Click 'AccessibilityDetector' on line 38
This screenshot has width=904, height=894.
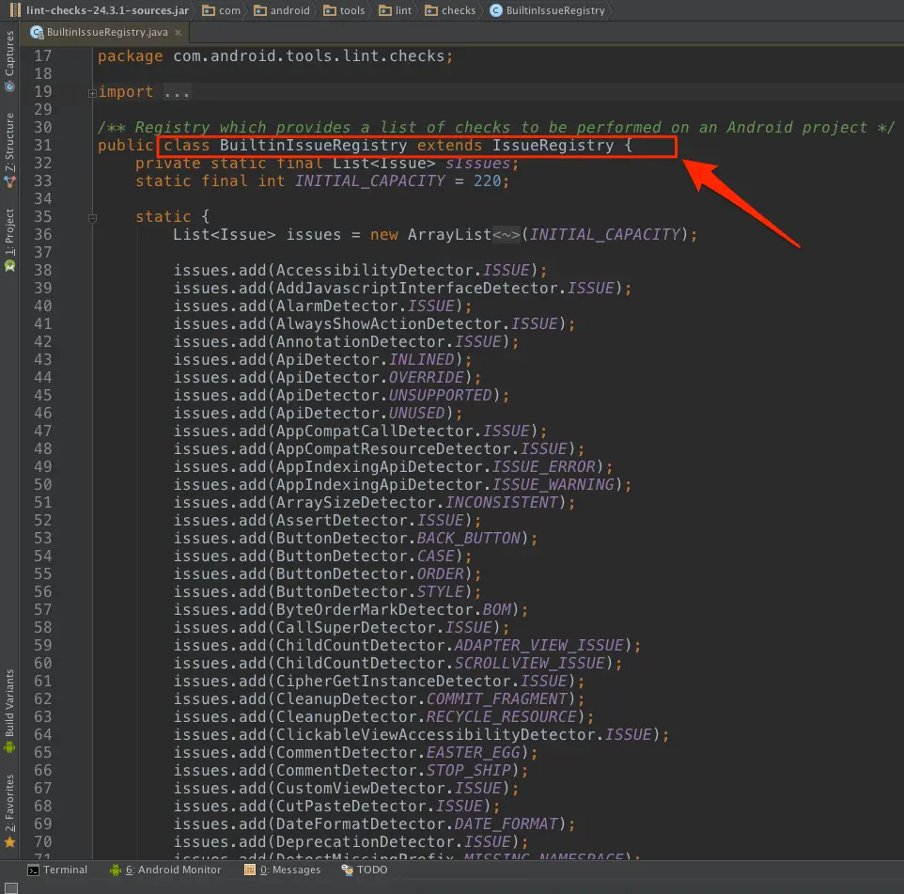point(374,271)
